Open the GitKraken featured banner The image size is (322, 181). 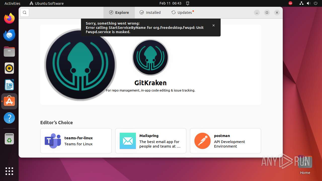[x=150, y=65]
